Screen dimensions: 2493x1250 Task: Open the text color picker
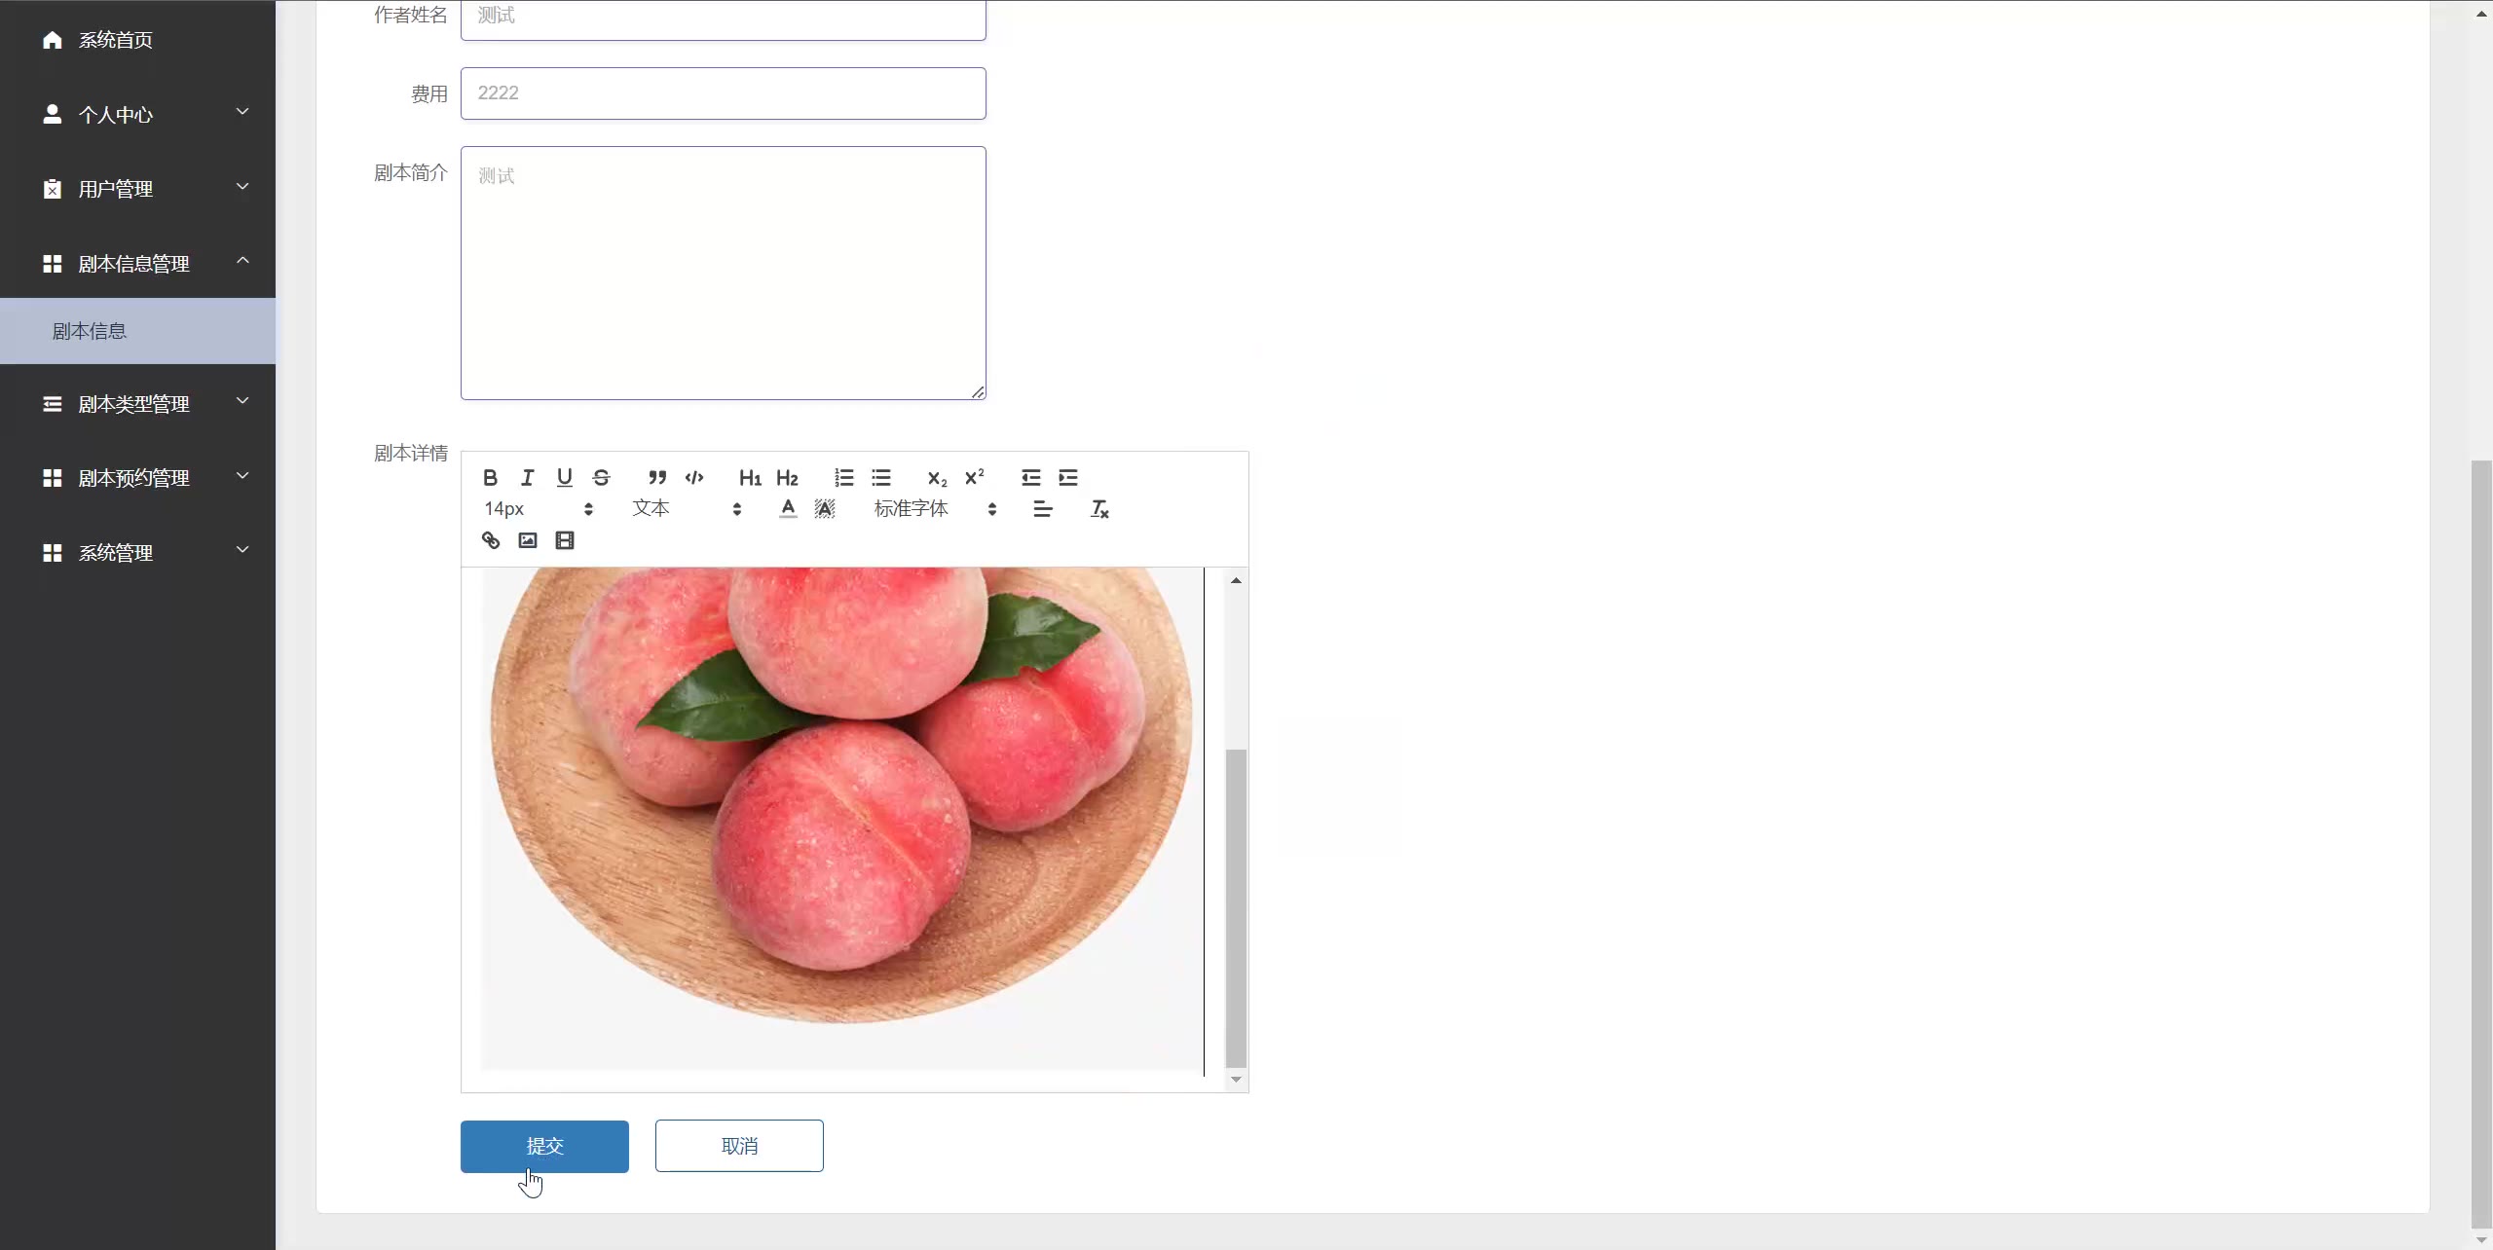click(789, 509)
